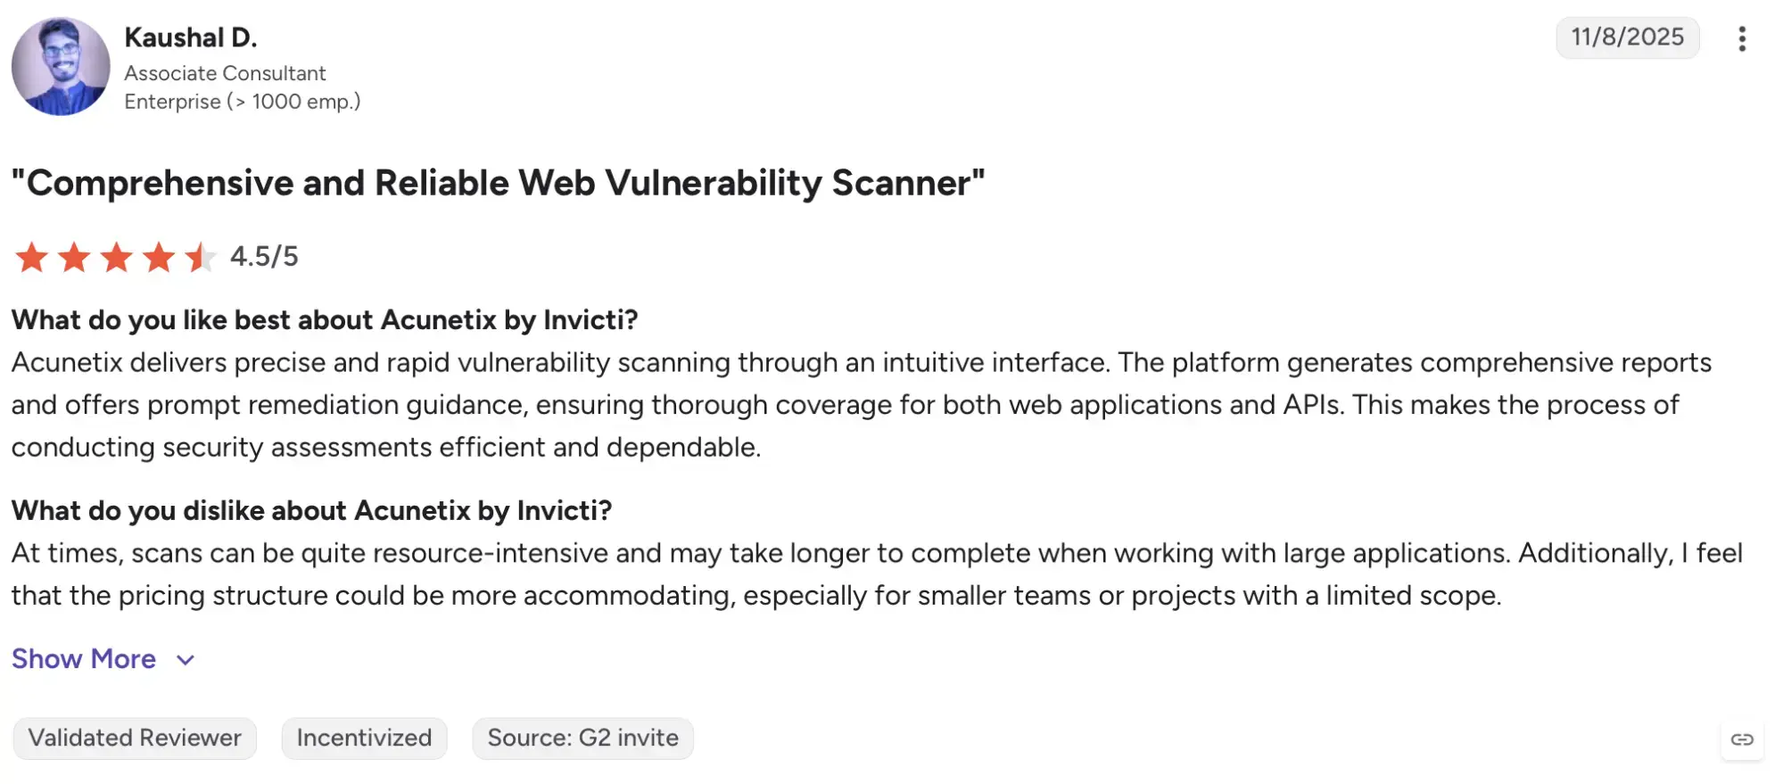Click the Source: G2 invite tag
Viewport: 1783px width, 784px height.
(x=582, y=739)
